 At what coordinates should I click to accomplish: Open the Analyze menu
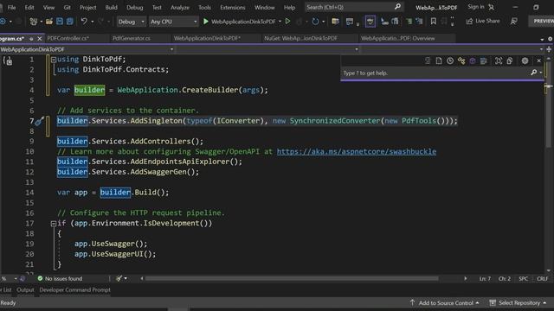(180, 7)
